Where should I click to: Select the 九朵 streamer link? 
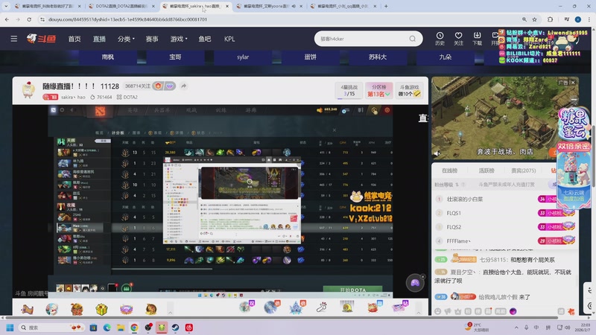[445, 57]
